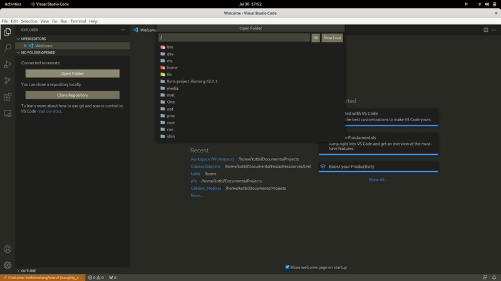
Task: Open Run and Debug view
Action: [x=8, y=64]
